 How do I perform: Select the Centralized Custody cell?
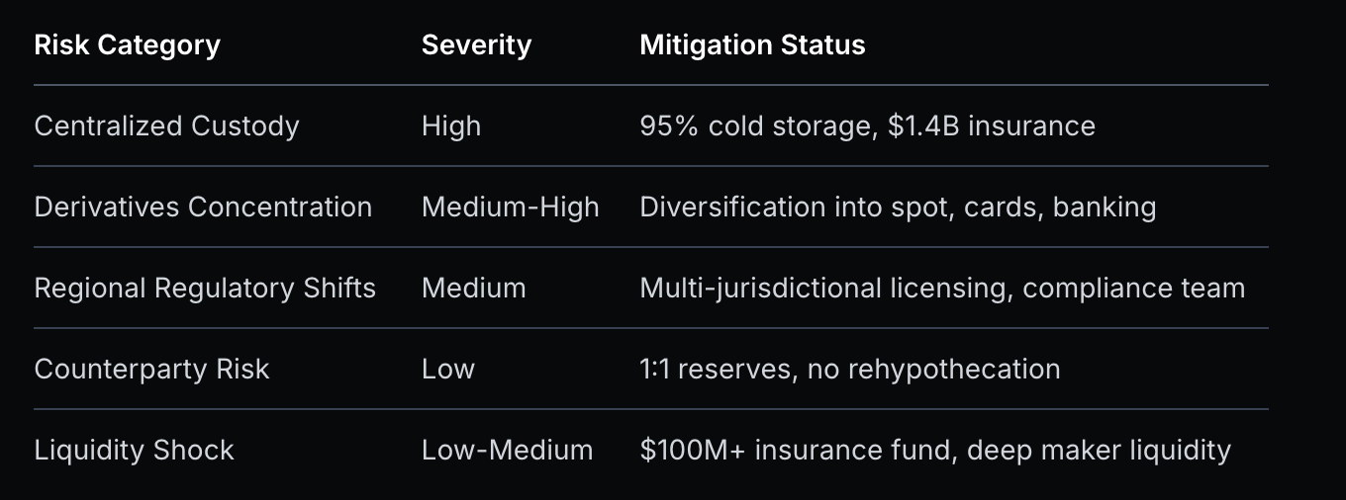(x=166, y=126)
